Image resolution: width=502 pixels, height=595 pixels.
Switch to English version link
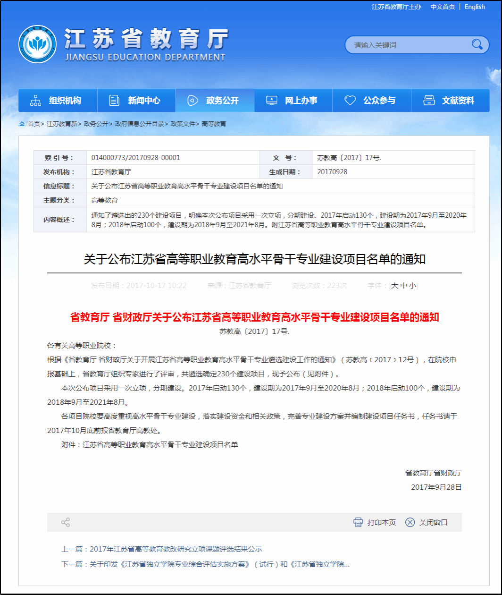pyautogui.click(x=475, y=7)
